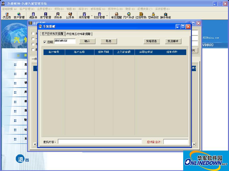This screenshot has height=171, width=229.
Task: Click the 客户编号 column header
Action: 54,52
